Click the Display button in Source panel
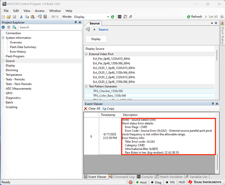Viewport: 225px width, 185px height. (x=96, y=39)
